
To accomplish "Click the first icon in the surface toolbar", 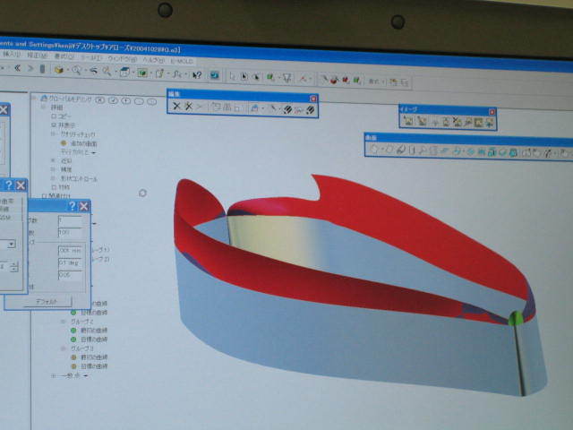I will coord(374,150).
